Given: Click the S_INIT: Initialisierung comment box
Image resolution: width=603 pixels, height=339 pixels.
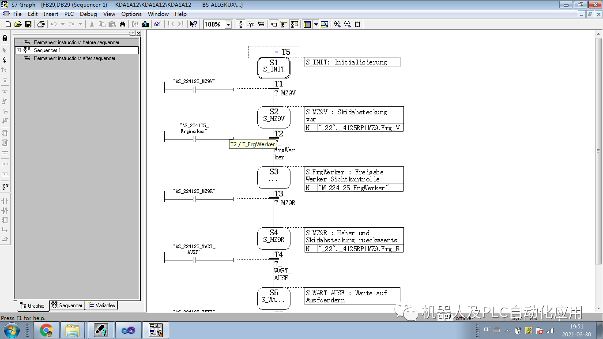Looking at the screenshot, I should pos(352,62).
